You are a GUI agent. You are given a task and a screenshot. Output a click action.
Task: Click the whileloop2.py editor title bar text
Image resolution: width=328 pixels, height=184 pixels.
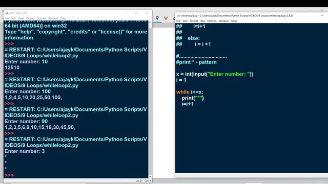pos(237,16)
